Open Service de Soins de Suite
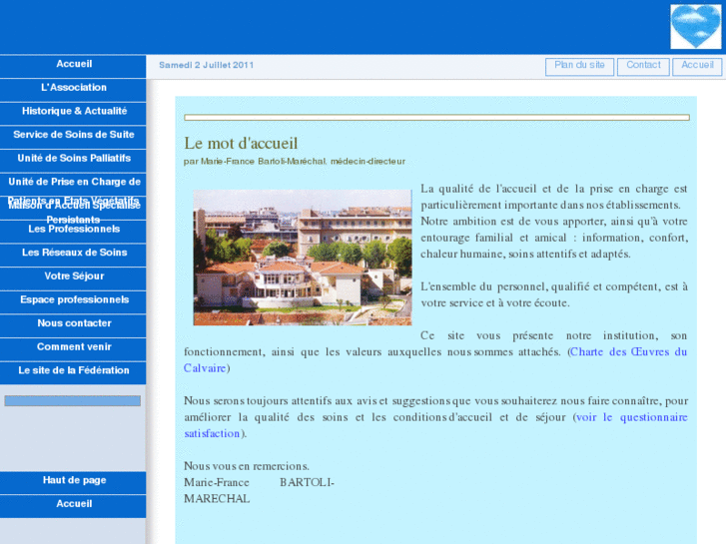Screen dimensions: 726x544 (x=73, y=137)
